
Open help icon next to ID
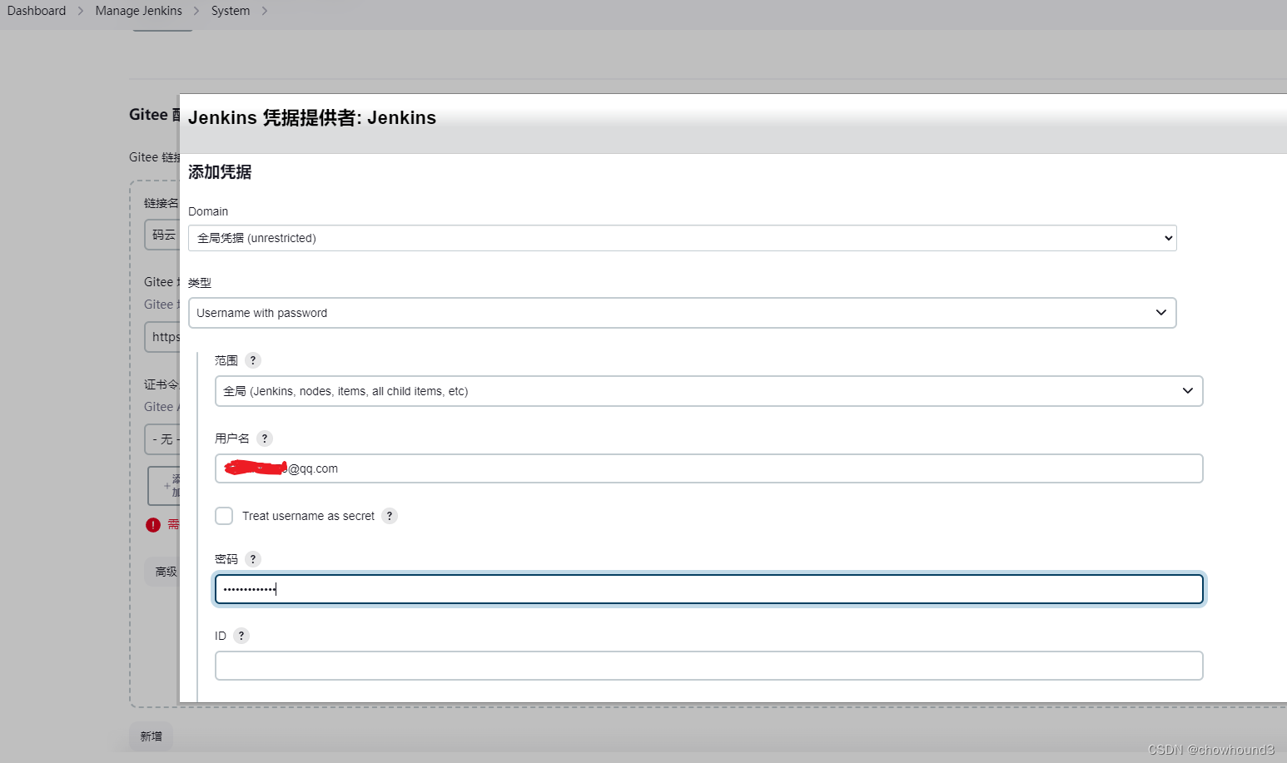[x=241, y=636]
